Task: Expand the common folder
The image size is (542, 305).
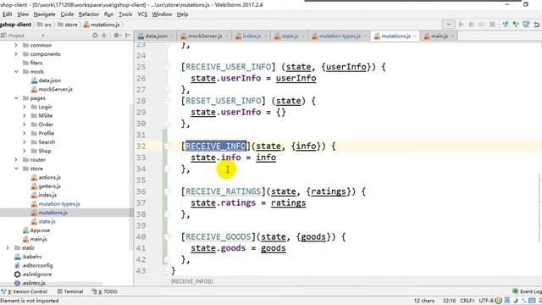Action: pyautogui.click(x=16, y=45)
